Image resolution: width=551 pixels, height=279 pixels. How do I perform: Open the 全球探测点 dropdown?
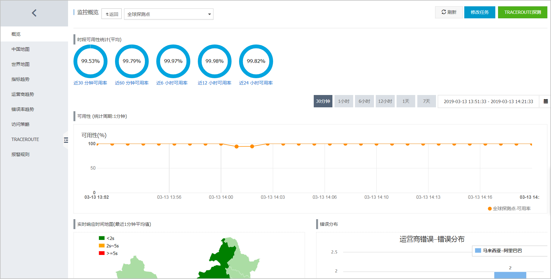[169, 14]
